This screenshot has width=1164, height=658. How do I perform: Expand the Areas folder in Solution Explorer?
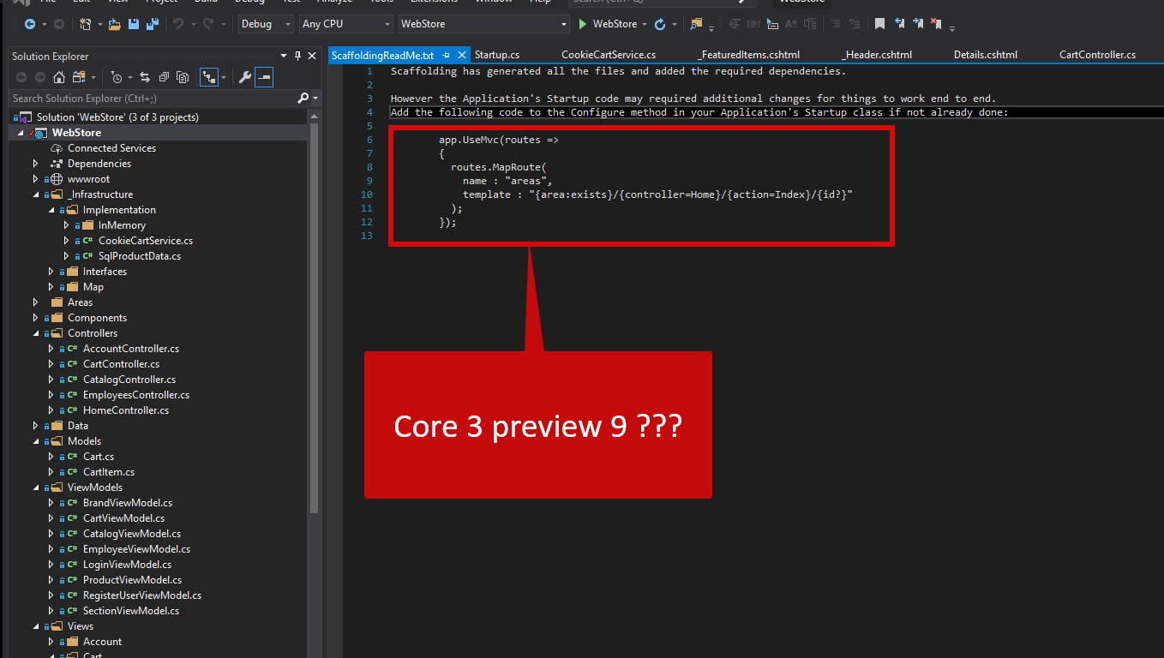coord(35,302)
